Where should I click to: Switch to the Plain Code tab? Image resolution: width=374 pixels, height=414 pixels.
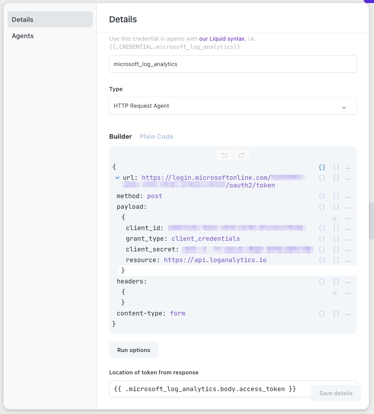(156, 137)
